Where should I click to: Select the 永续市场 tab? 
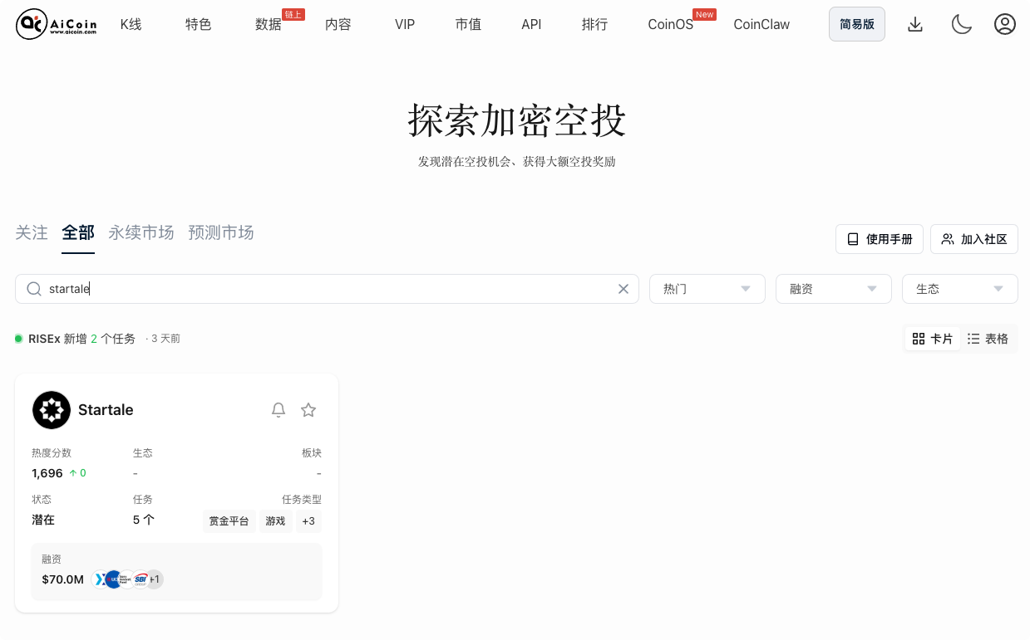pyautogui.click(x=141, y=233)
